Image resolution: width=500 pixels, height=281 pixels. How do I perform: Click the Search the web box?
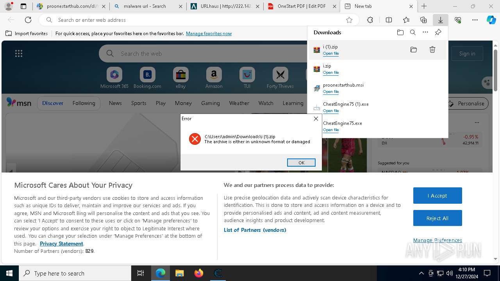click(x=203, y=53)
